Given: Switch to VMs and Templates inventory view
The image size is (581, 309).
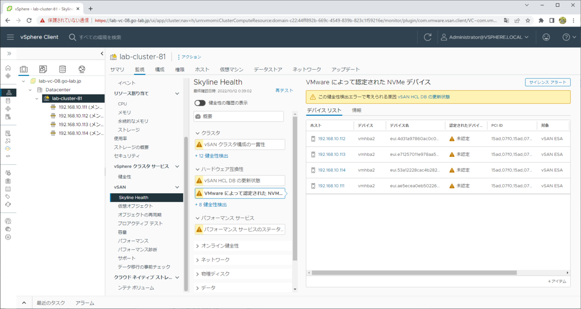Looking at the screenshot, I should coord(43,69).
